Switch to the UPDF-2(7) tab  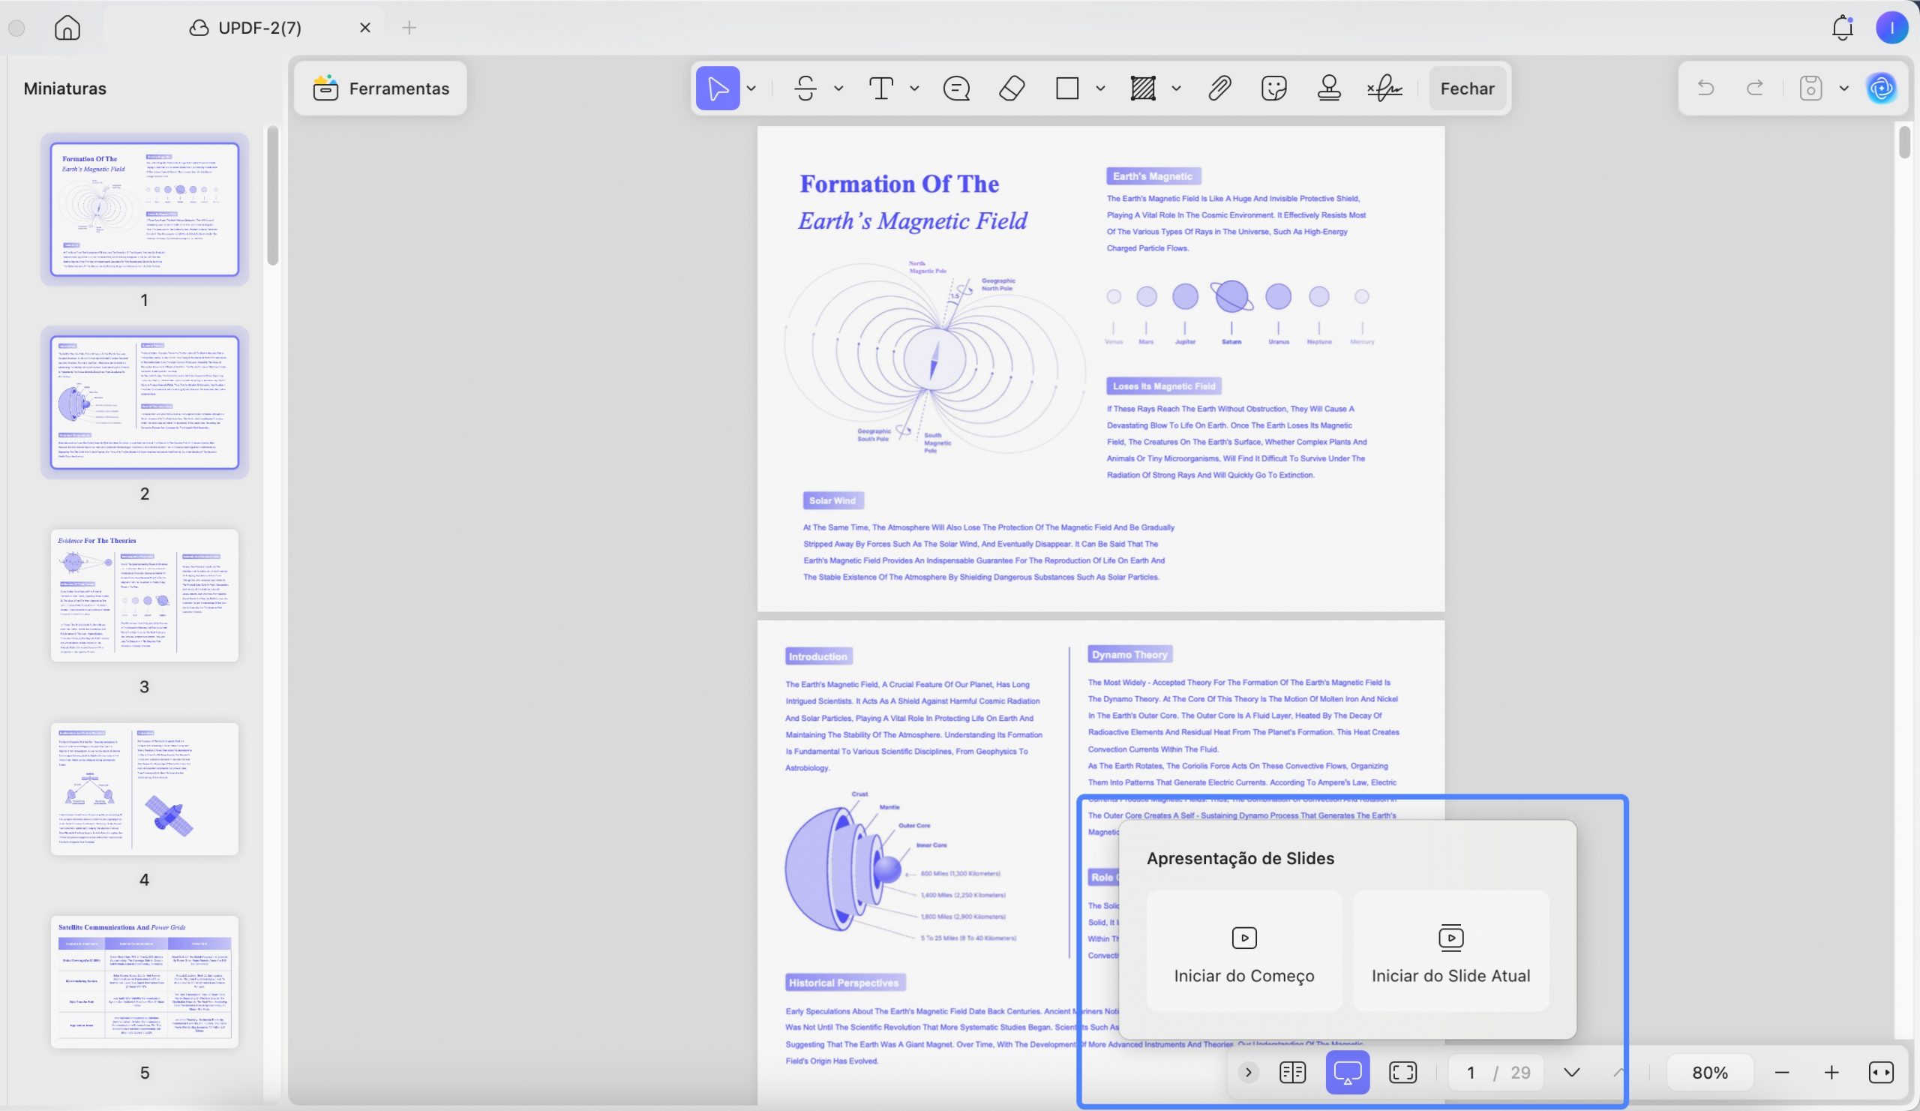click(x=245, y=28)
